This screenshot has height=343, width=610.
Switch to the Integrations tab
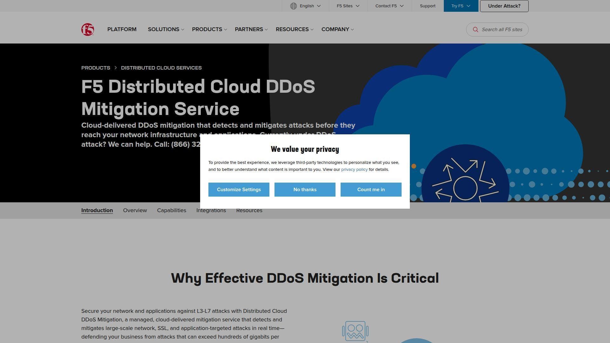[211, 211]
